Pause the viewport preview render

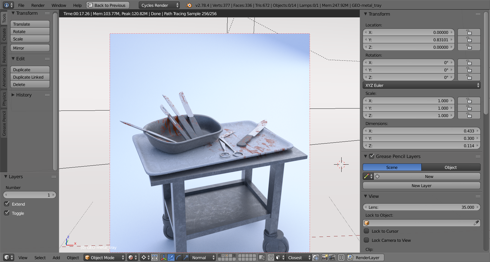click(341, 257)
